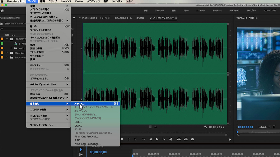Viewport: 280px width, 157px height.
Task: Click the Insert edit icon
Action: point(179,139)
